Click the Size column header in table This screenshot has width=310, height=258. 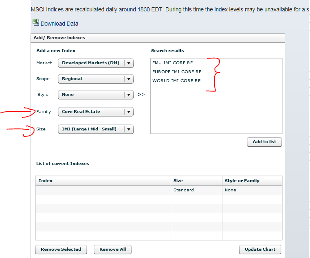click(x=196, y=181)
